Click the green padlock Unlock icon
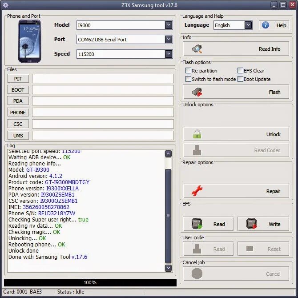 [197, 134]
